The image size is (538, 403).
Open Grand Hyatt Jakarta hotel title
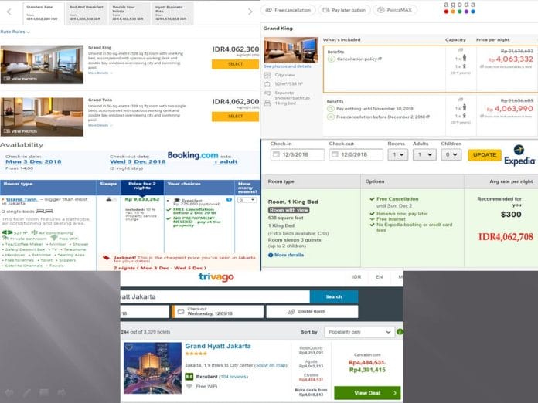tap(218, 346)
